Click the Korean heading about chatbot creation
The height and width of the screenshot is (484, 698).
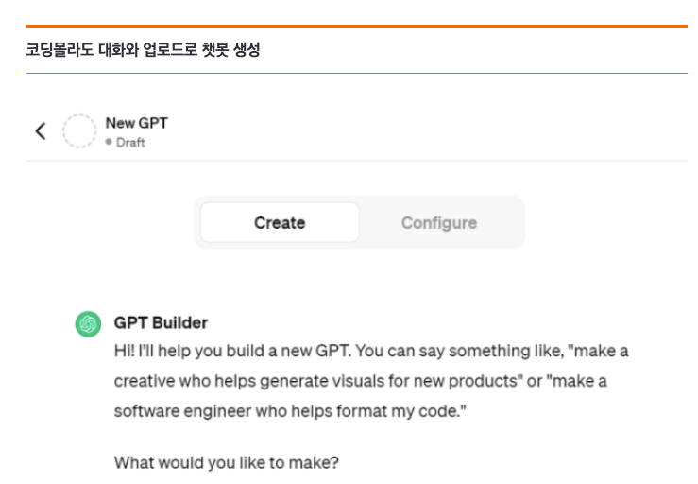coord(143,49)
